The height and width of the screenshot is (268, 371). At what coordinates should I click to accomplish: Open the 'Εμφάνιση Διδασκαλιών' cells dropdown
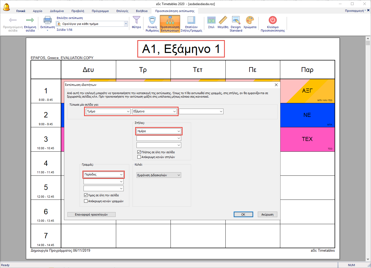[x=179, y=175]
